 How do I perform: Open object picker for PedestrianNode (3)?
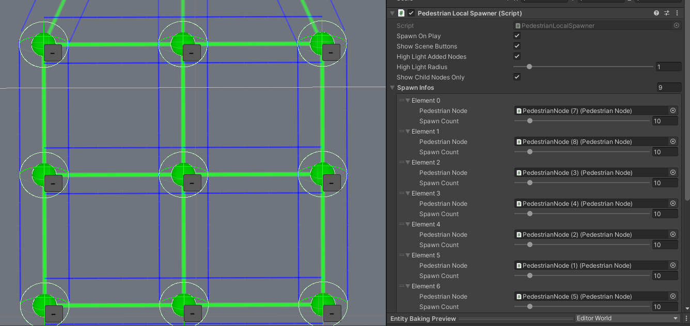click(673, 172)
